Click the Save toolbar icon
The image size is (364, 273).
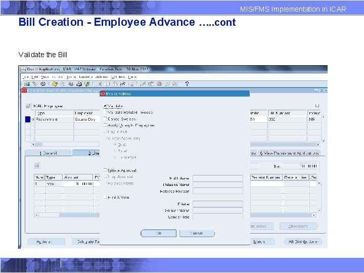(55, 84)
